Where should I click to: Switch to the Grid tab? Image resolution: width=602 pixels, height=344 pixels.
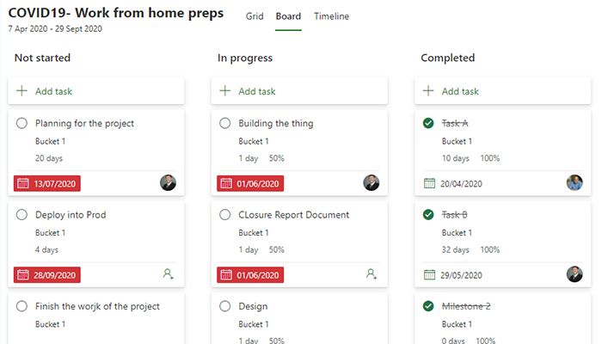click(255, 16)
